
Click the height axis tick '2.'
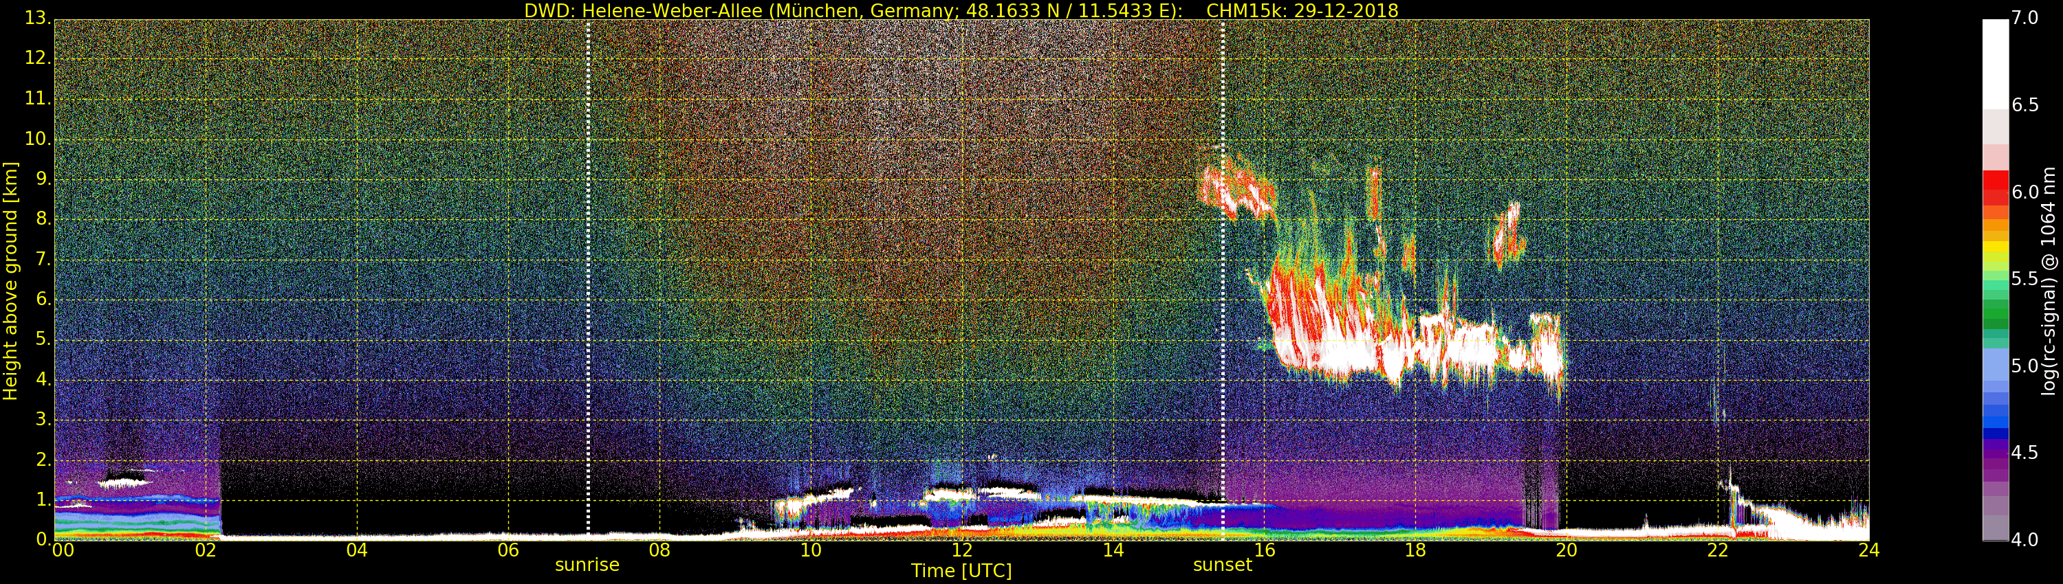pyautogui.click(x=43, y=459)
